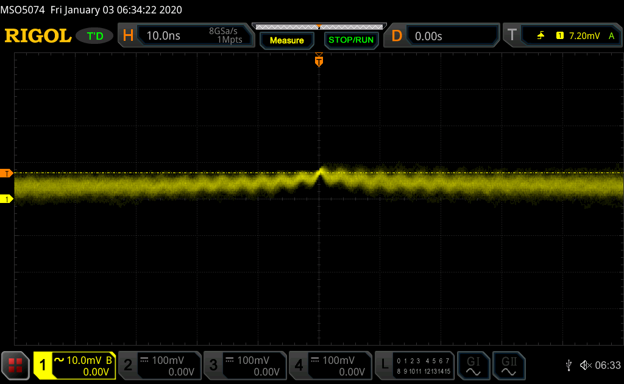
Task: Click the orange T trigger position marker at top
Action: (x=319, y=60)
